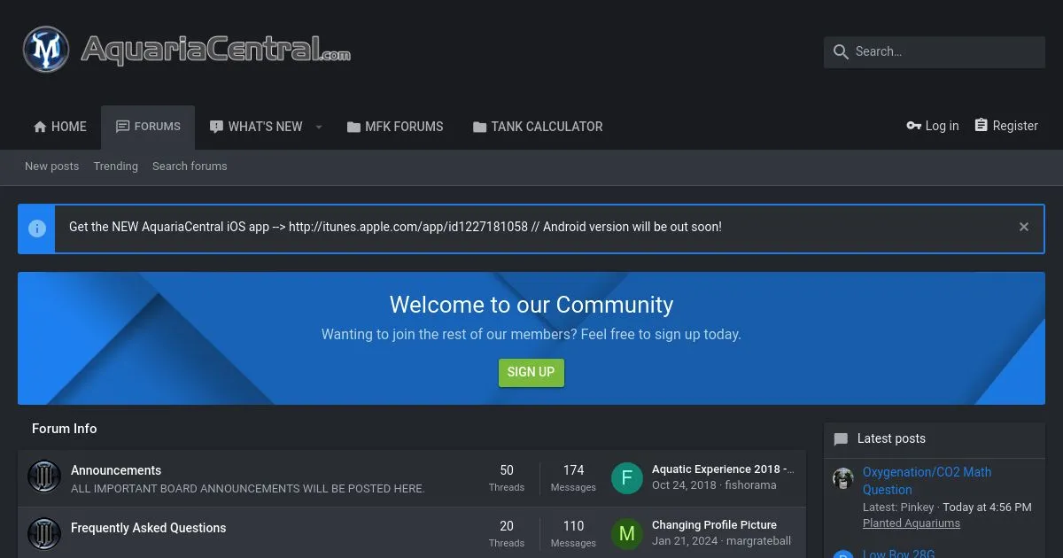Open the Trending sub-navigation link
The width and height of the screenshot is (1063, 558).
116,167
